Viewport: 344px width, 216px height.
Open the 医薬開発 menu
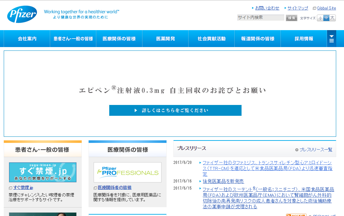pos(166,39)
